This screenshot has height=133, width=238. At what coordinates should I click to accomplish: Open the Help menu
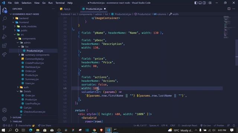pos(70,3)
